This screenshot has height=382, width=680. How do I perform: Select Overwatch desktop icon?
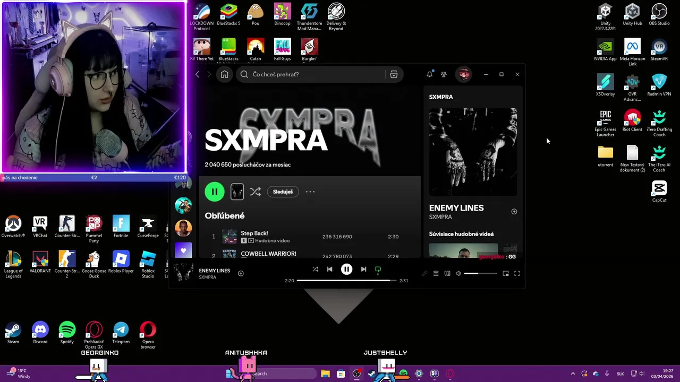click(x=13, y=227)
